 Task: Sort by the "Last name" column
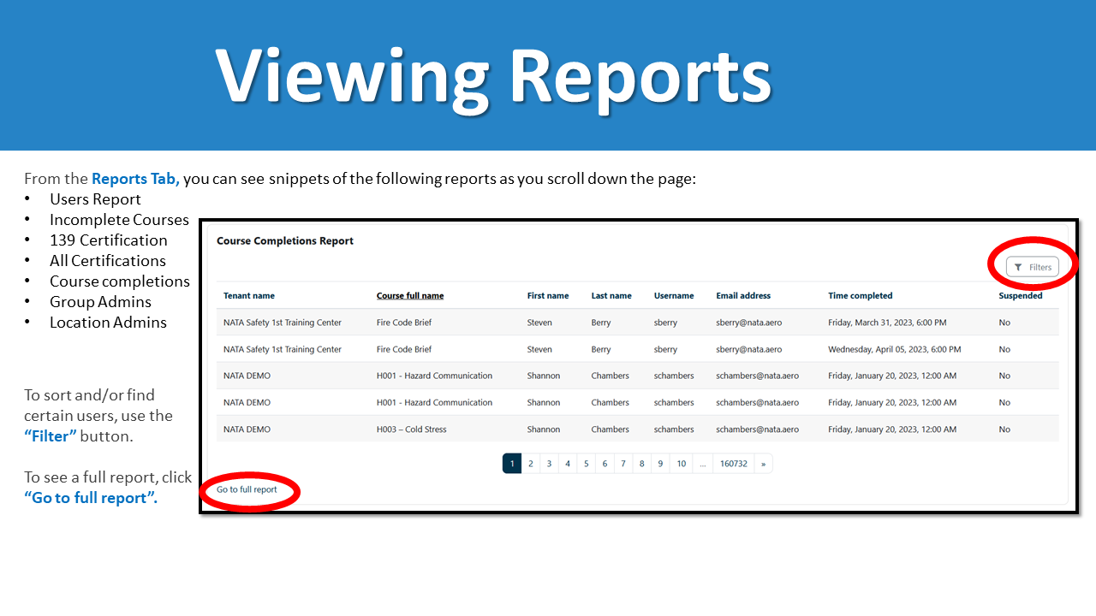click(x=611, y=295)
